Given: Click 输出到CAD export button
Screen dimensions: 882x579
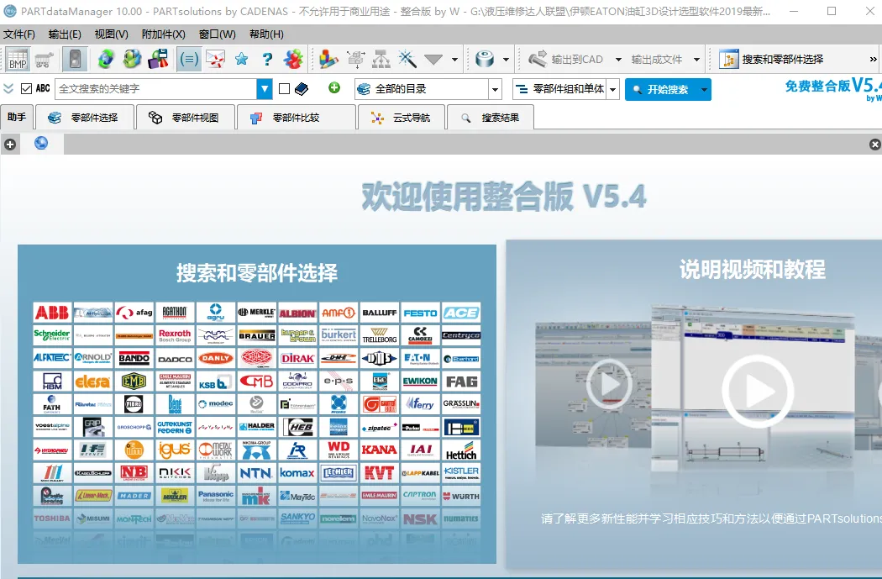Looking at the screenshot, I should point(565,59).
